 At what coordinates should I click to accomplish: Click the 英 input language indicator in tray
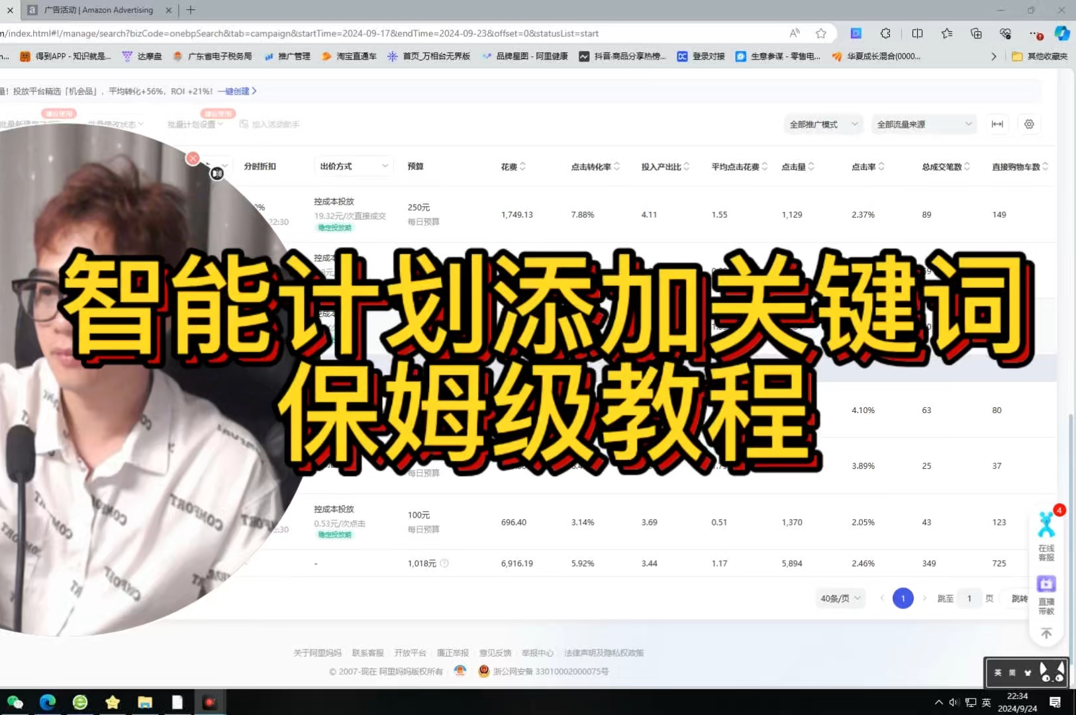pyautogui.click(x=987, y=702)
